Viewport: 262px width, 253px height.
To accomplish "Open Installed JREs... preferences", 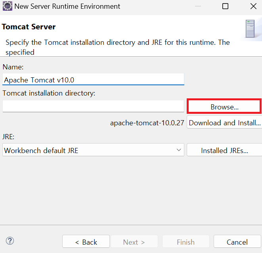I will pyautogui.click(x=224, y=150).
